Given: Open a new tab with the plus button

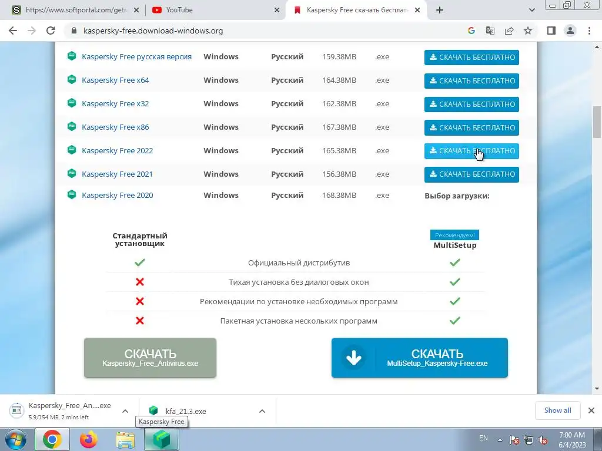Looking at the screenshot, I should (x=440, y=10).
